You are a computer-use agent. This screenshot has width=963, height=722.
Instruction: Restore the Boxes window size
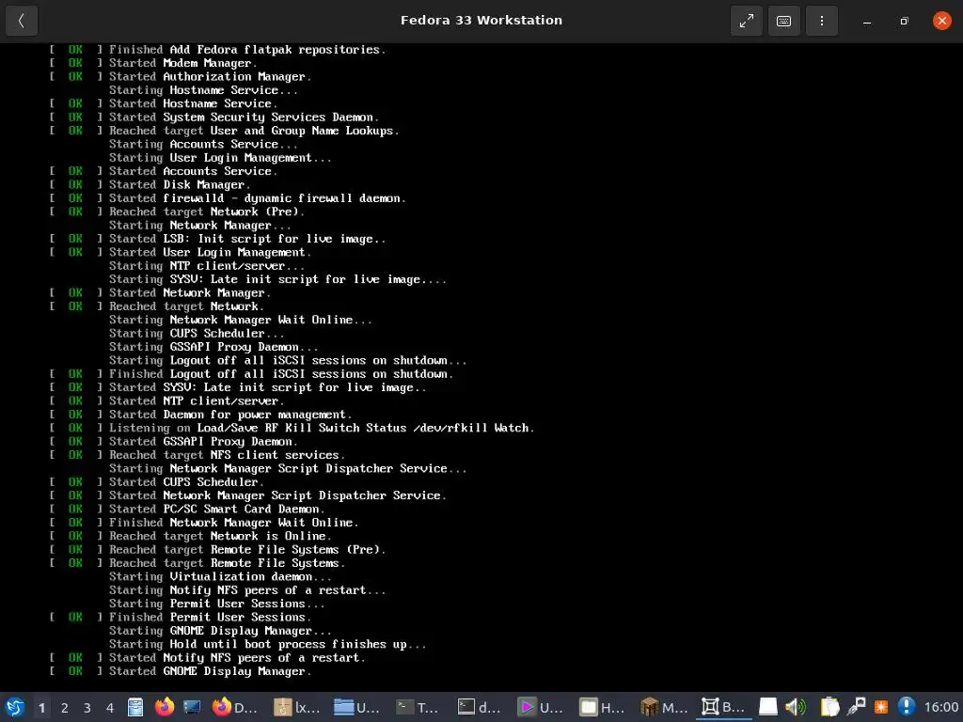tap(904, 22)
